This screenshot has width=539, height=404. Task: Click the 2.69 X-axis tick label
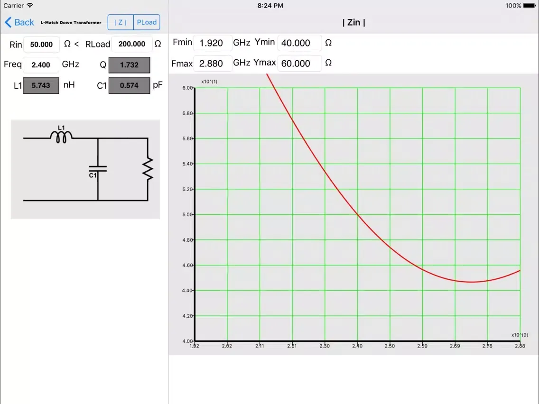coord(455,346)
